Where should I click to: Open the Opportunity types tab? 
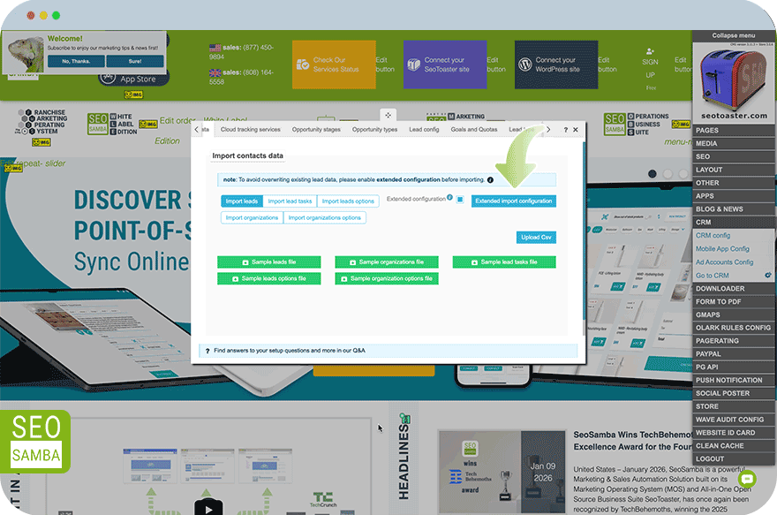pos(374,129)
